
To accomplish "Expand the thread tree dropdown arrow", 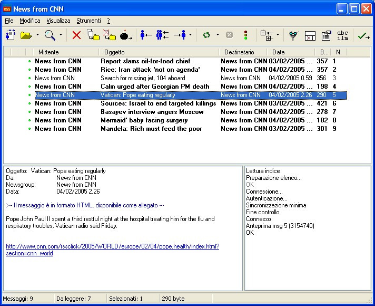I will [278, 35].
